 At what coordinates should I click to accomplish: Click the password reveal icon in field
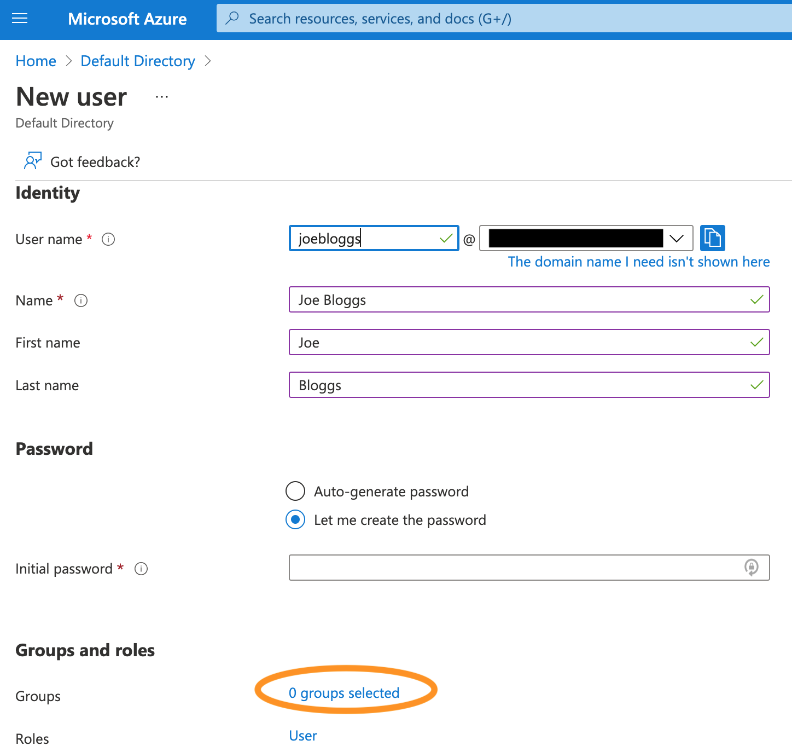(x=752, y=568)
